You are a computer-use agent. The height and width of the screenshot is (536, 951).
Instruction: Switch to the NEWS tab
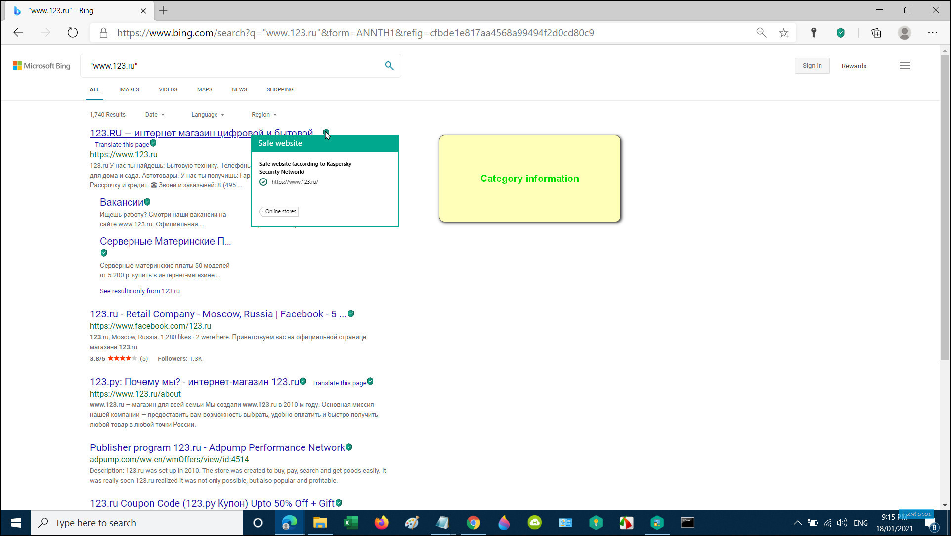[239, 89]
